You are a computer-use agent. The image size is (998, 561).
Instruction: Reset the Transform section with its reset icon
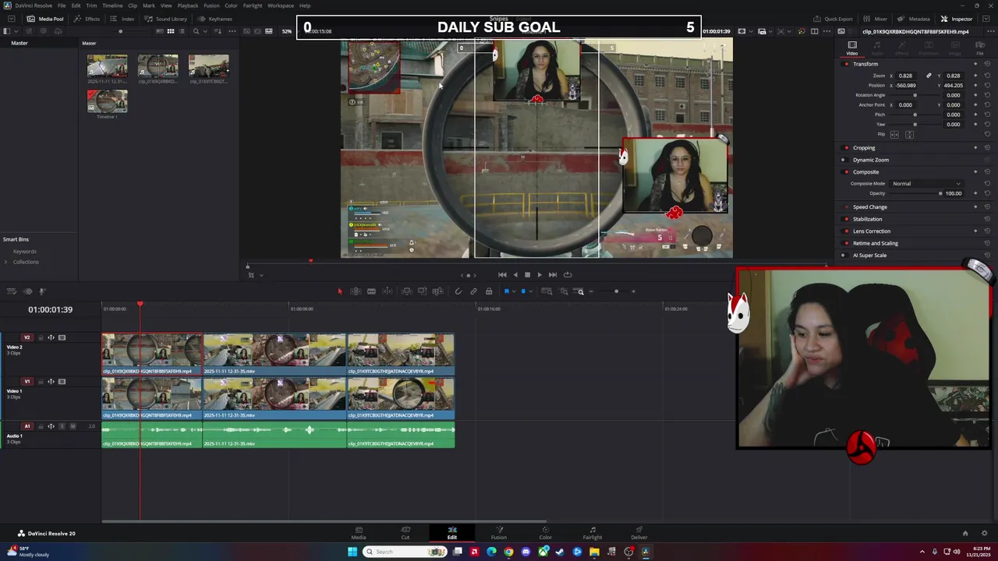coord(987,64)
